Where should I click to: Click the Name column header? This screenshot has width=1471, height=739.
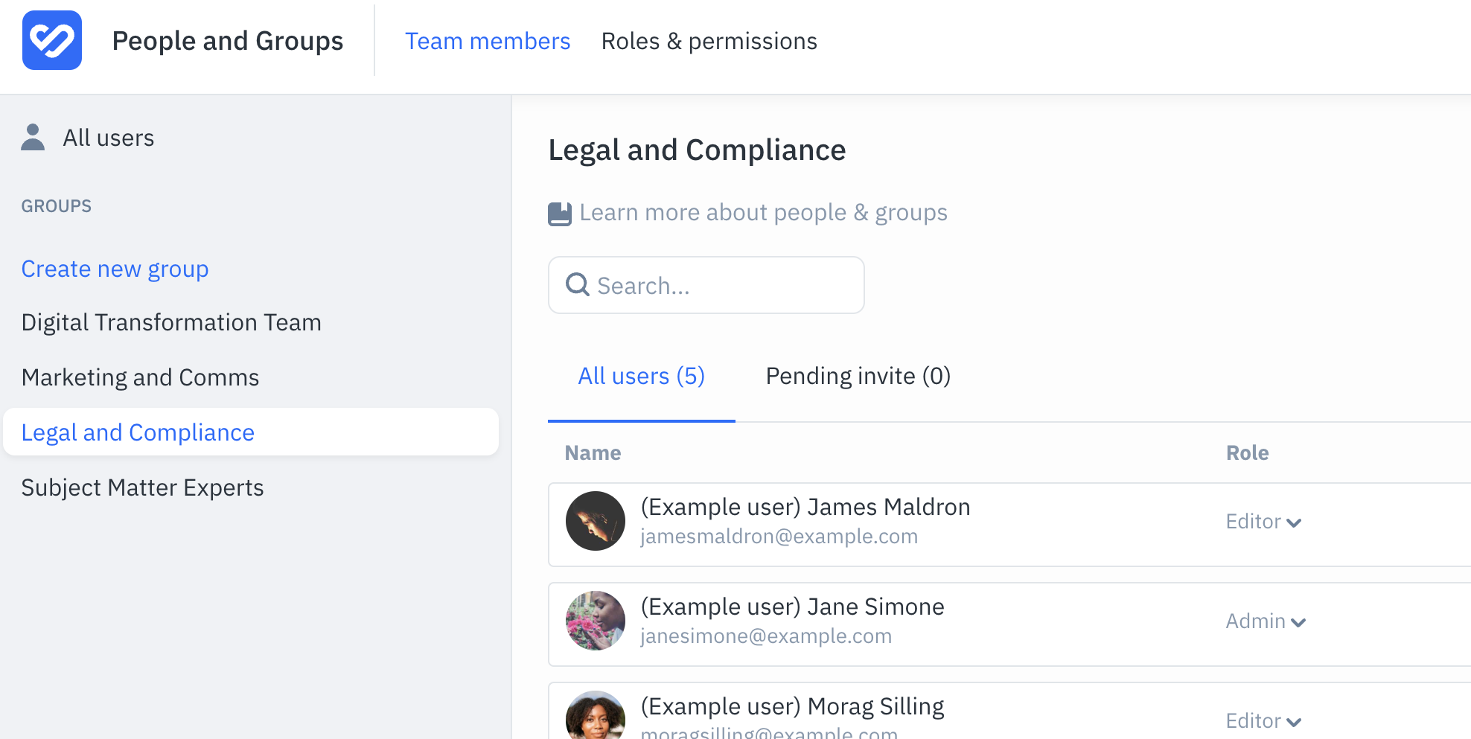(593, 452)
